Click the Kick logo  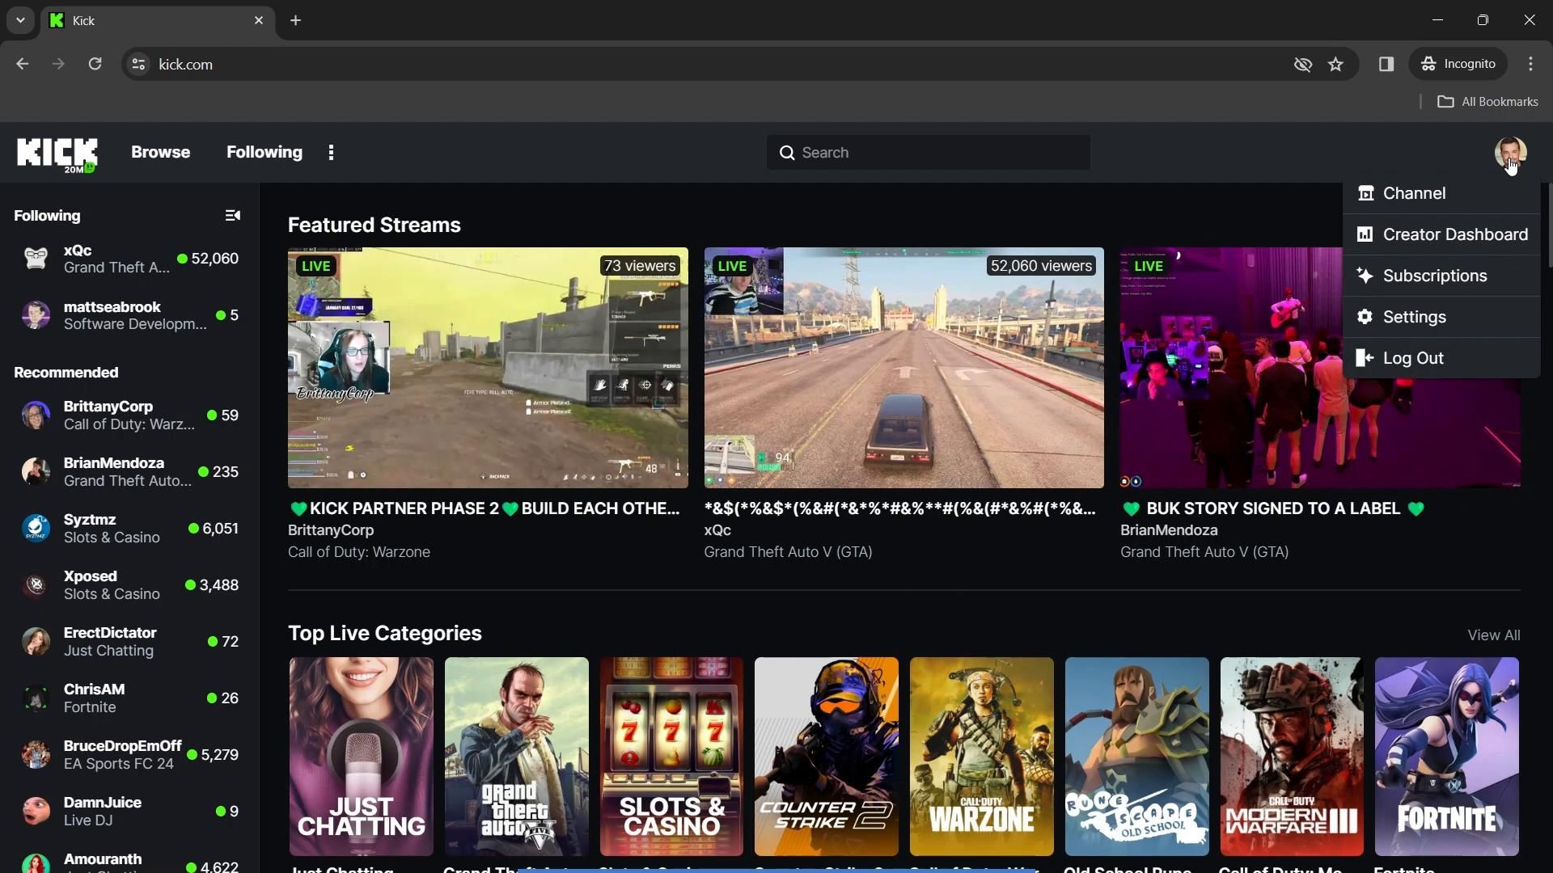click(x=57, y=153)
